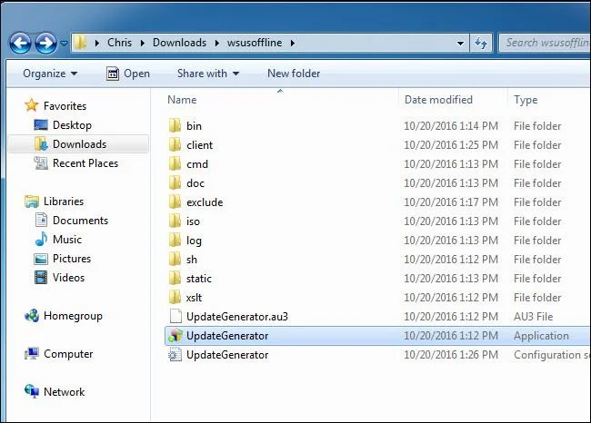Click the sh folder icon
The height and width of the screenshot is (423, 591).
coord(175,260)
